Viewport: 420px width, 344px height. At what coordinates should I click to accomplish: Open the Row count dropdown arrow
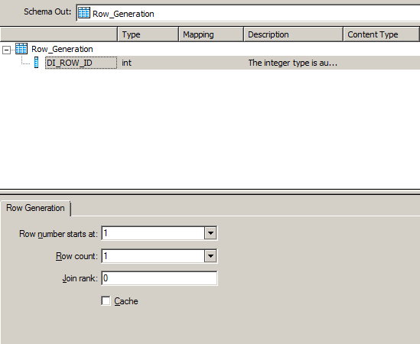(210, 256)
